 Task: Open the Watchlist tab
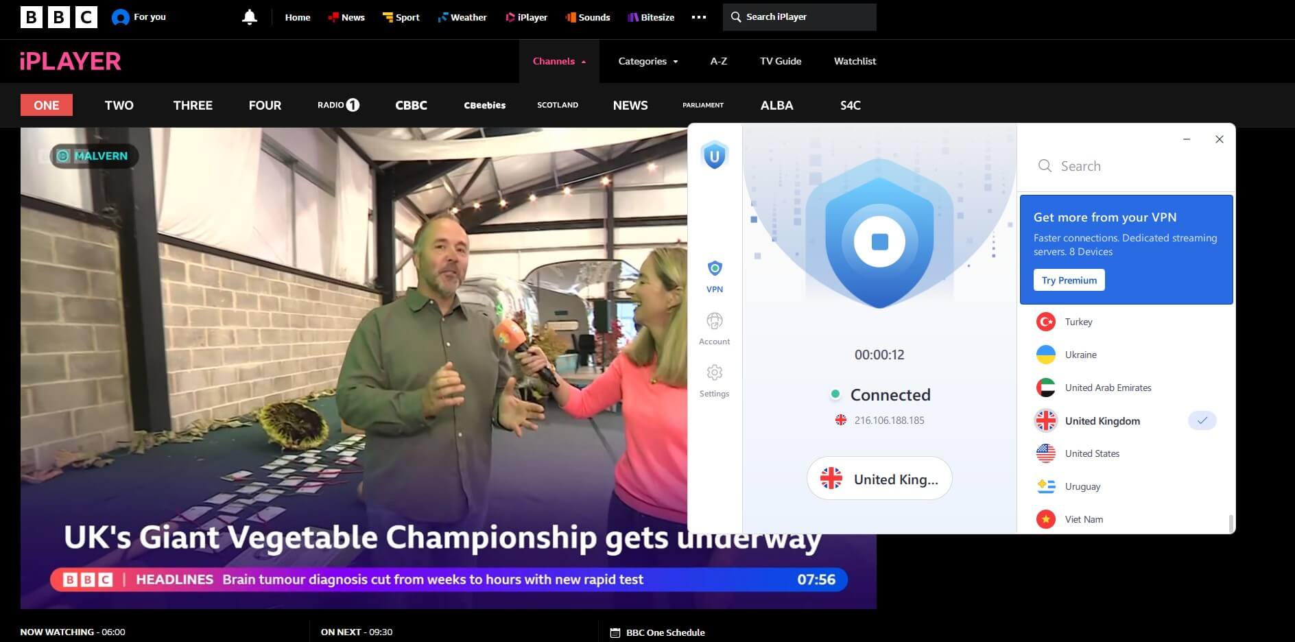pyautogui.click(x=855, y=61)
